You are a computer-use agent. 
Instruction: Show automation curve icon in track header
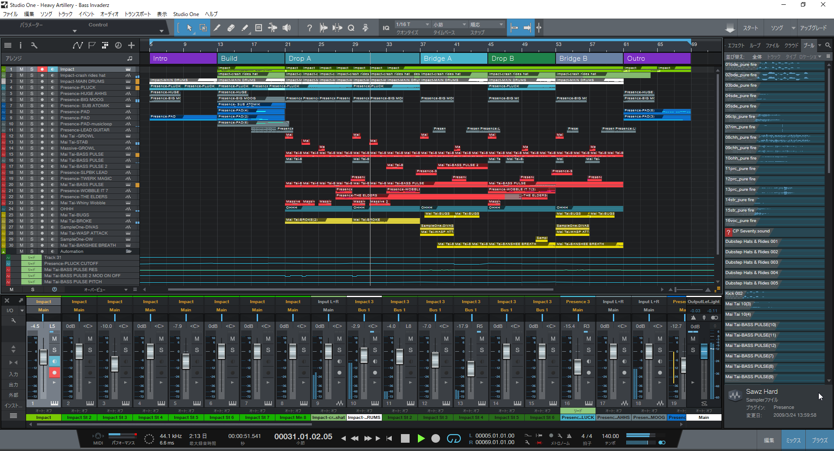coord(78,45)
